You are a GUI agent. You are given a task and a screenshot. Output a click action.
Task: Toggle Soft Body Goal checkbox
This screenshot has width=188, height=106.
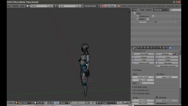tap(135, 90)
